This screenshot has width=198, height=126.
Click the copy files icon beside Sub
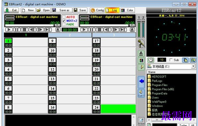point(185,60)
